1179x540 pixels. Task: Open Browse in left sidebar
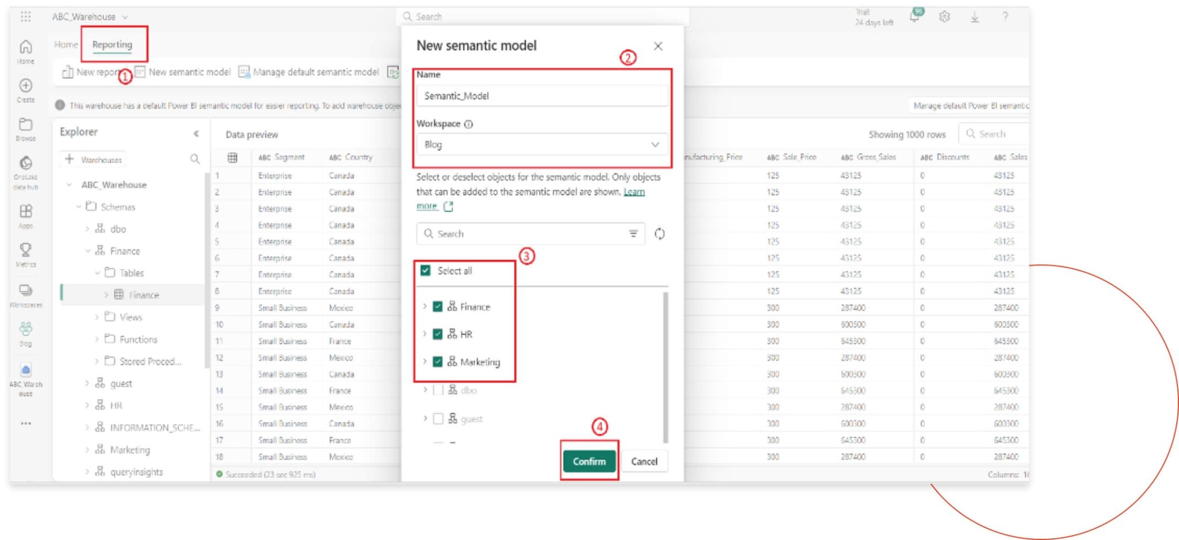[26, 129]
